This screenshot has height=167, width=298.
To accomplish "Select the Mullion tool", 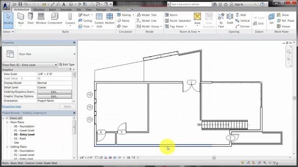I will 110,19.
